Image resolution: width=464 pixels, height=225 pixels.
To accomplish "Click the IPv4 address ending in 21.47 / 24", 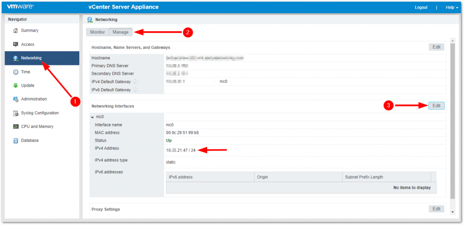I will coord(181,151).
